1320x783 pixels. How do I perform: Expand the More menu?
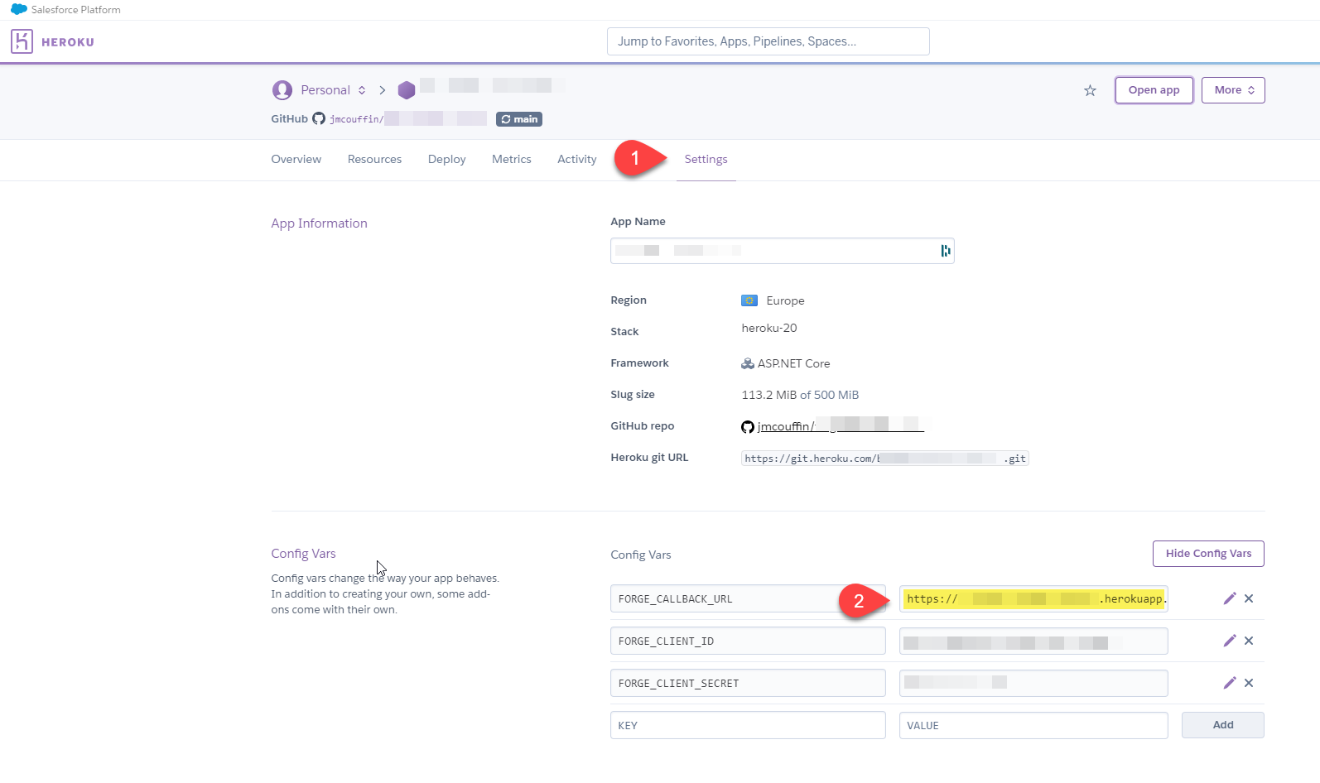click(x=1234, y=90)
